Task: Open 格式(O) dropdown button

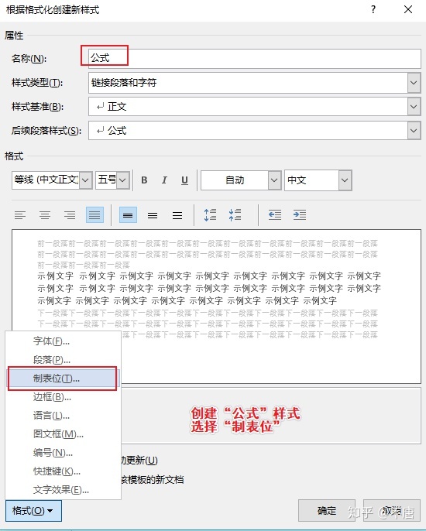Action: coord(33,510)
